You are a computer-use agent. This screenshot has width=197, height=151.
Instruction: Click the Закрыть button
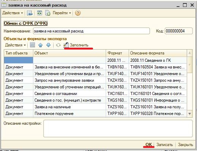(185, 145)
